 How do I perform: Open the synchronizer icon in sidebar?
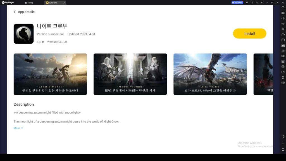coord(283,61)
